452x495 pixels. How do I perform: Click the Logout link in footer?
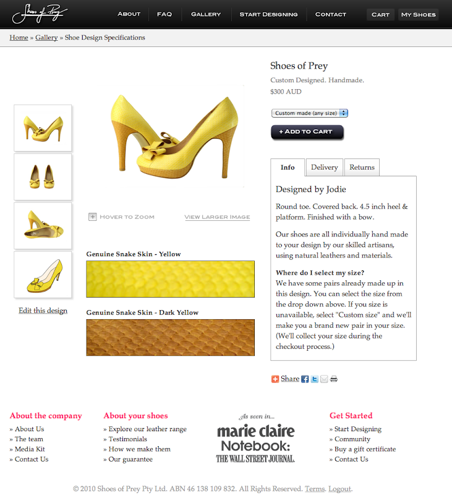point(339,489)
